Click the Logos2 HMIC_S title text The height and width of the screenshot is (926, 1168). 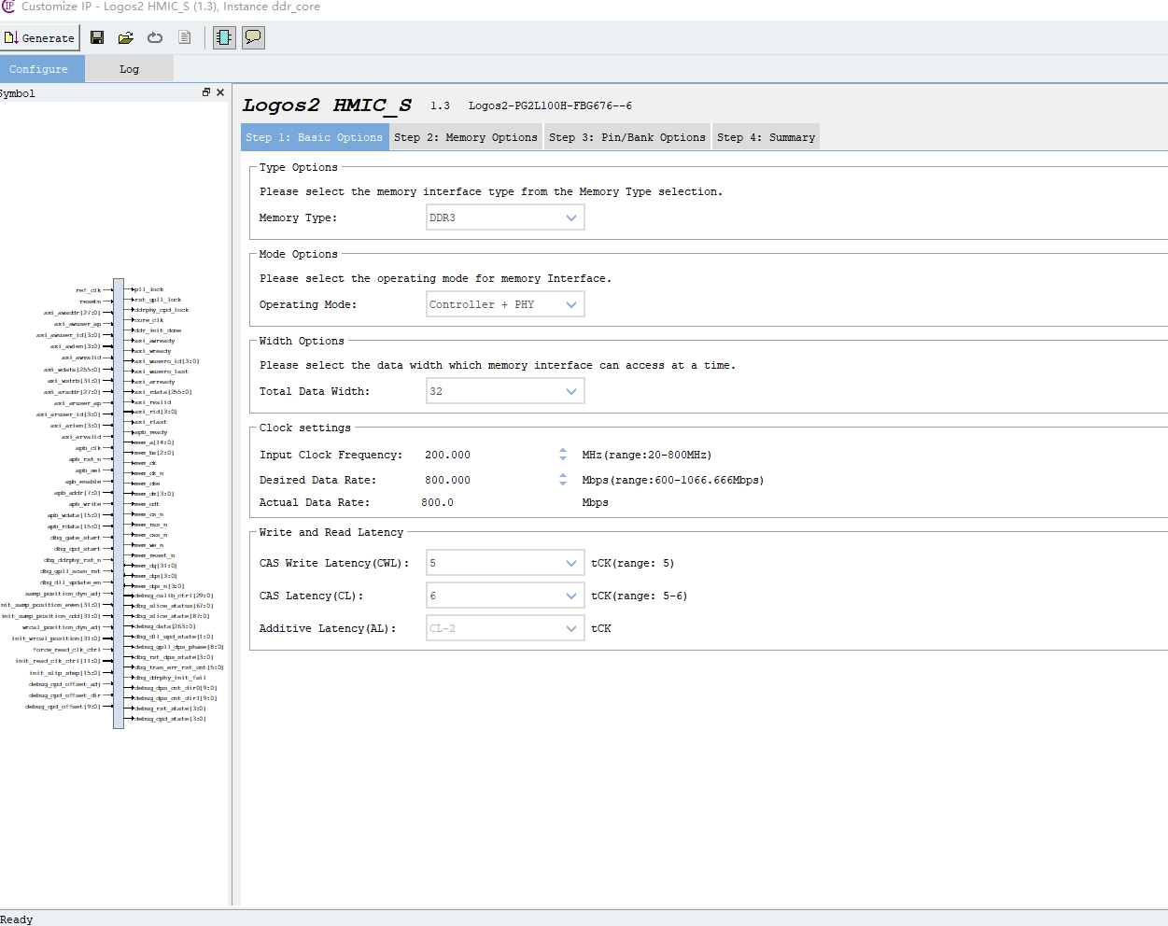click(x=327, y=105)
